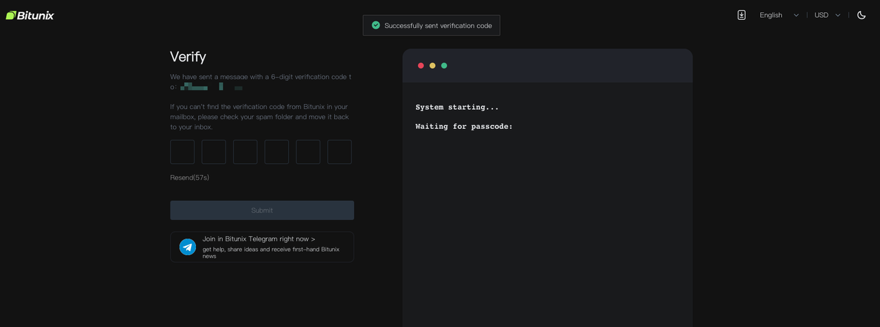Click the sixth verification code digit box
Image resolution: width=880 pixels, height=327 pixels.
[x=340, y=152]
